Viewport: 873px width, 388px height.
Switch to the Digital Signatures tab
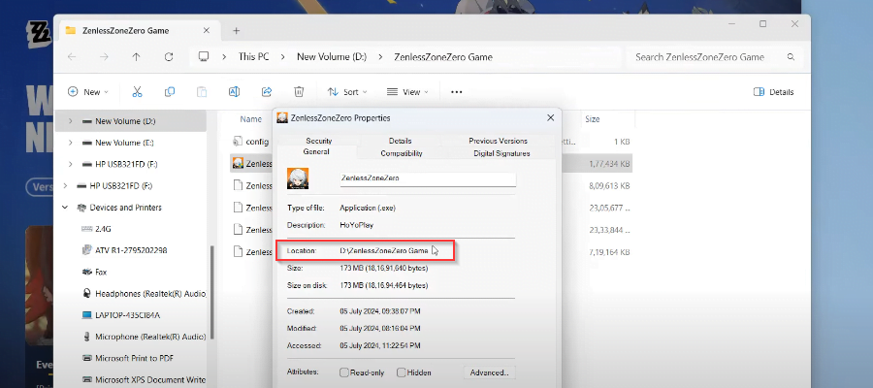[501, 153]
